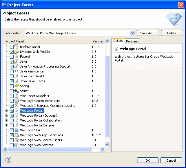The width and height of the screenshot is (186, 168).
Task: Click the Save As... button
Action: click(148, 33)
